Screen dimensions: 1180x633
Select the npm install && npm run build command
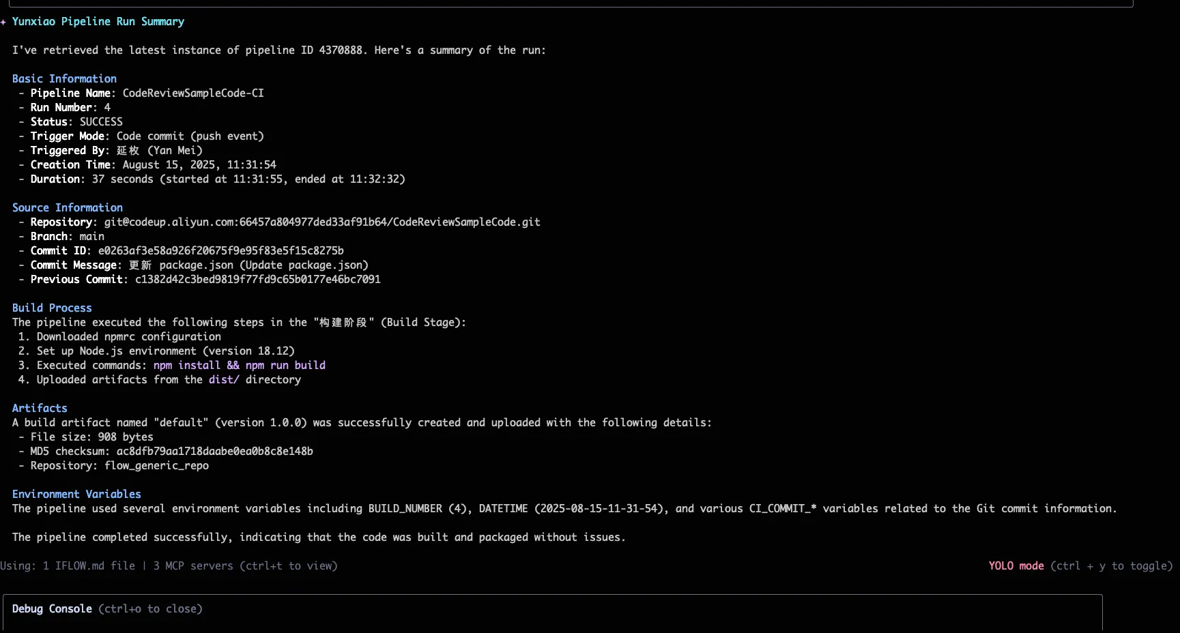click(240, 365)
